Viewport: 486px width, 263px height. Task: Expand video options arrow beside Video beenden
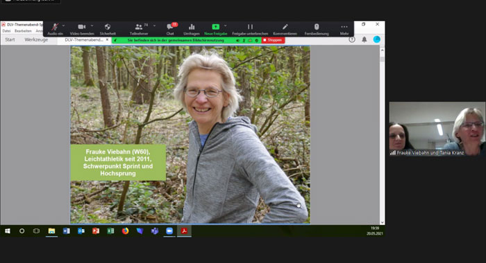[x=92, y=26]
